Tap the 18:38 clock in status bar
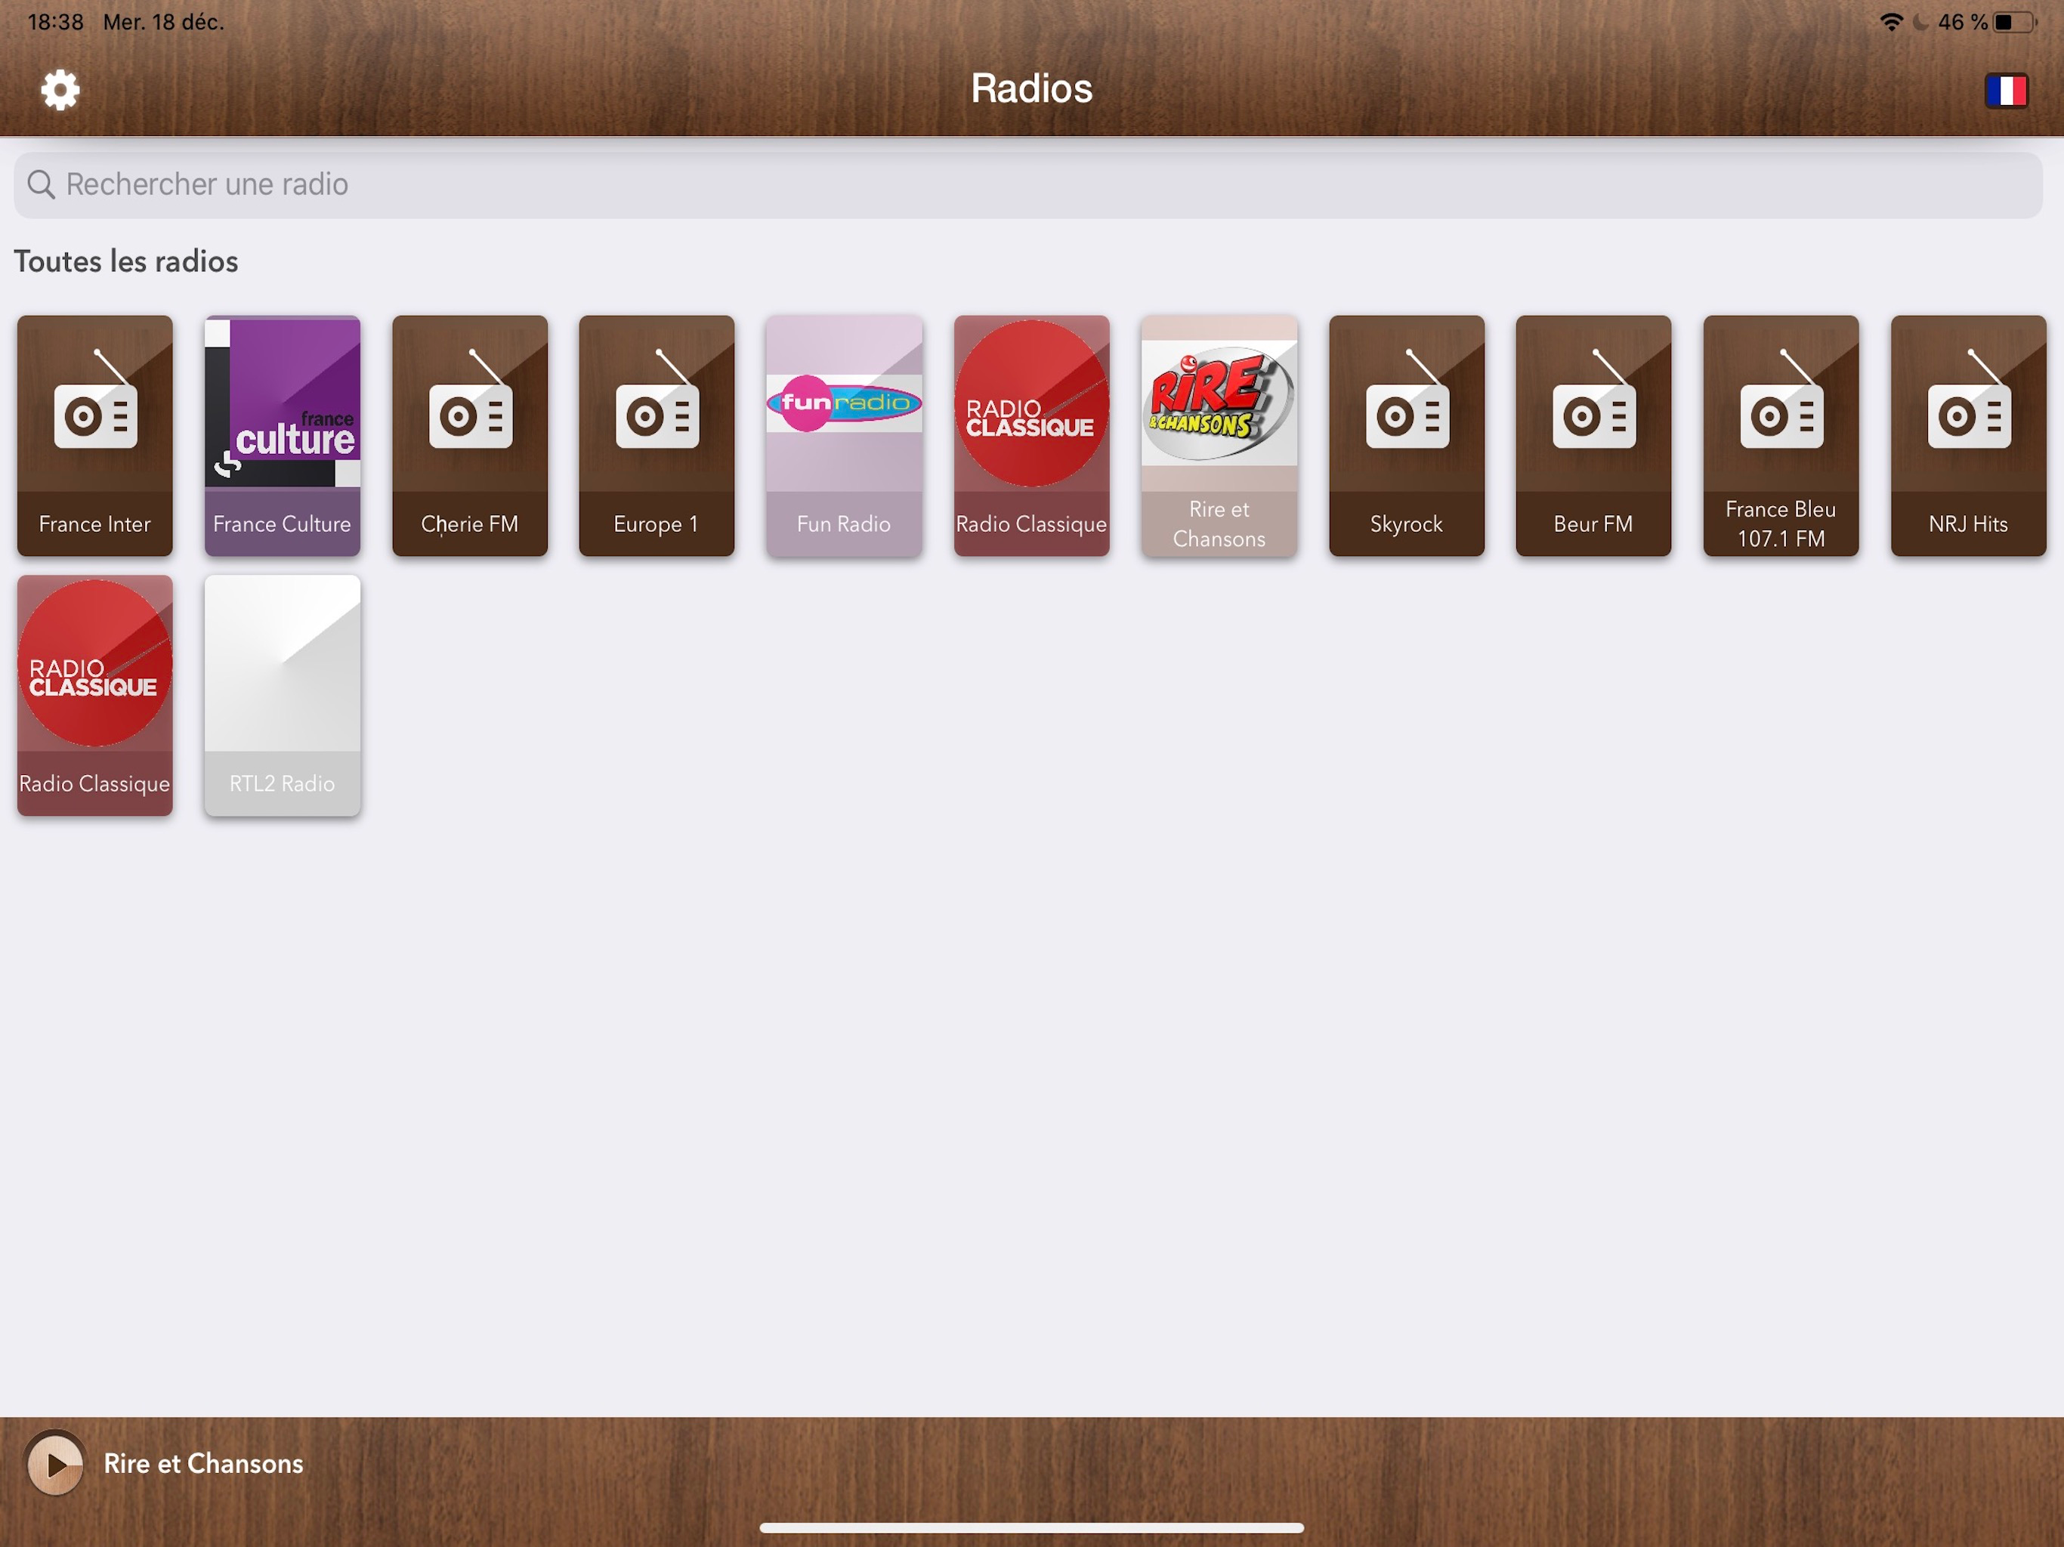The height and width of the screenshot is (1547, 2064). [x=56, y=23]
